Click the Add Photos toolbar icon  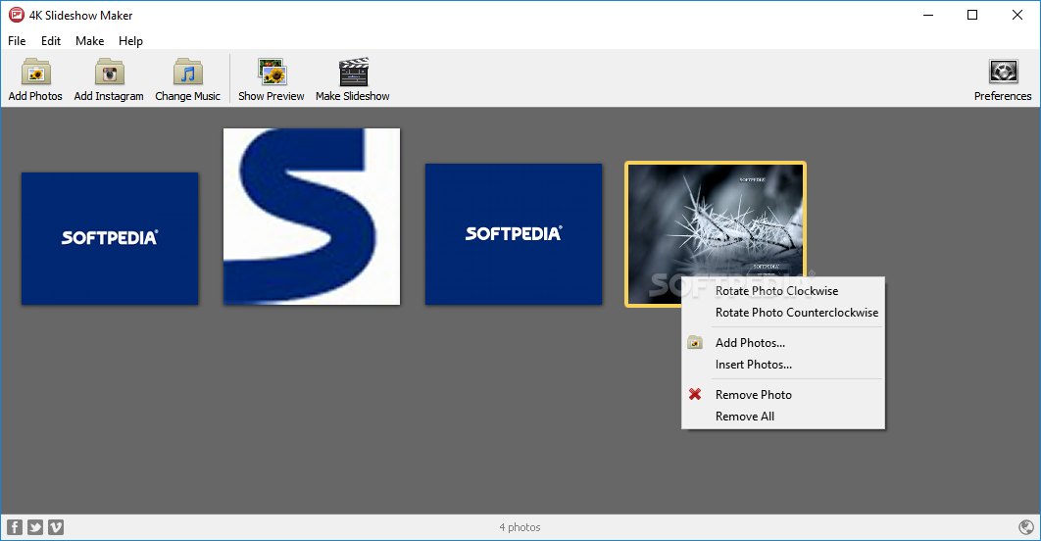(35, 73)
